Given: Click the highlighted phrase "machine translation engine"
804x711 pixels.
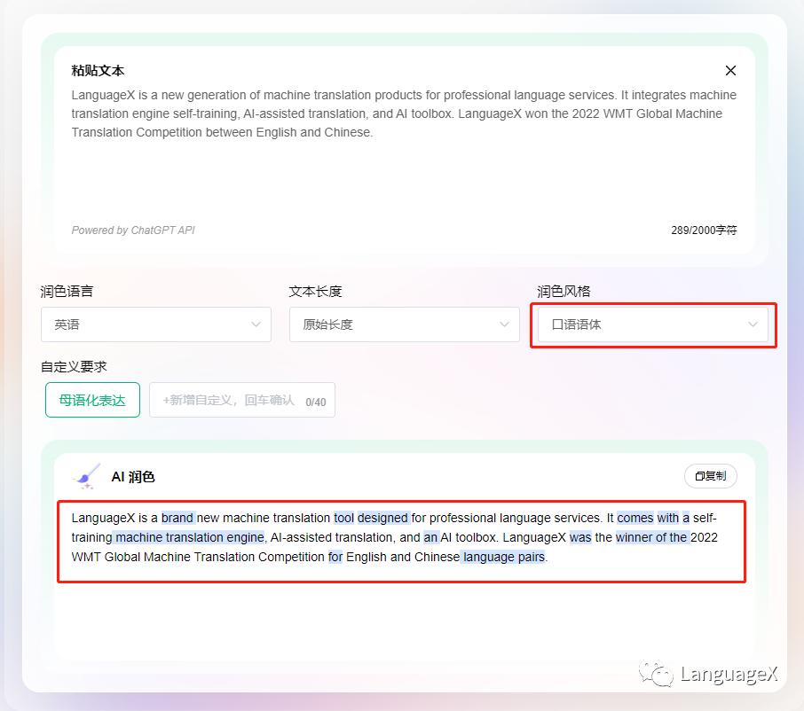Looking at the screenshot, I should 190,537.
